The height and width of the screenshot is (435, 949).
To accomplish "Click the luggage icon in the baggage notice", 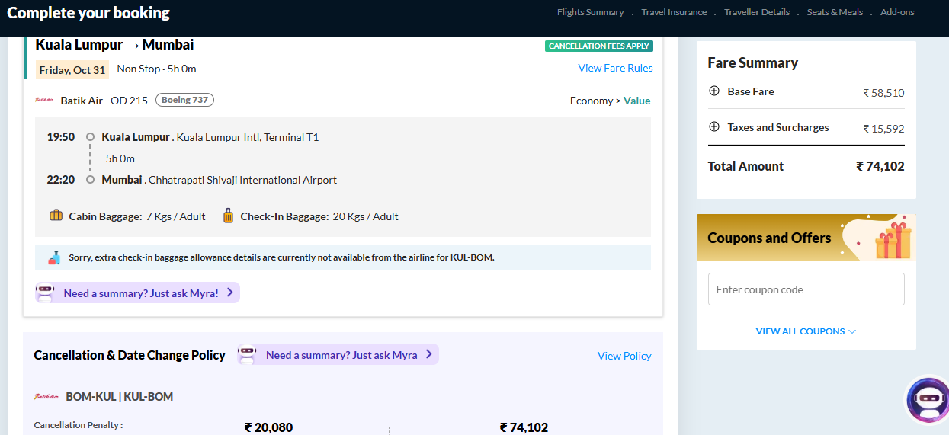I will click(x=54, y=257).
